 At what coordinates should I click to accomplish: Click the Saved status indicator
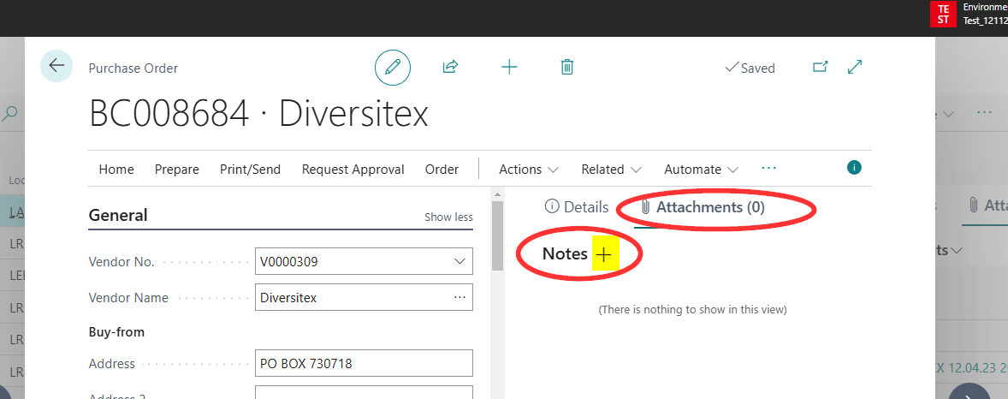(x=750, y=68)
